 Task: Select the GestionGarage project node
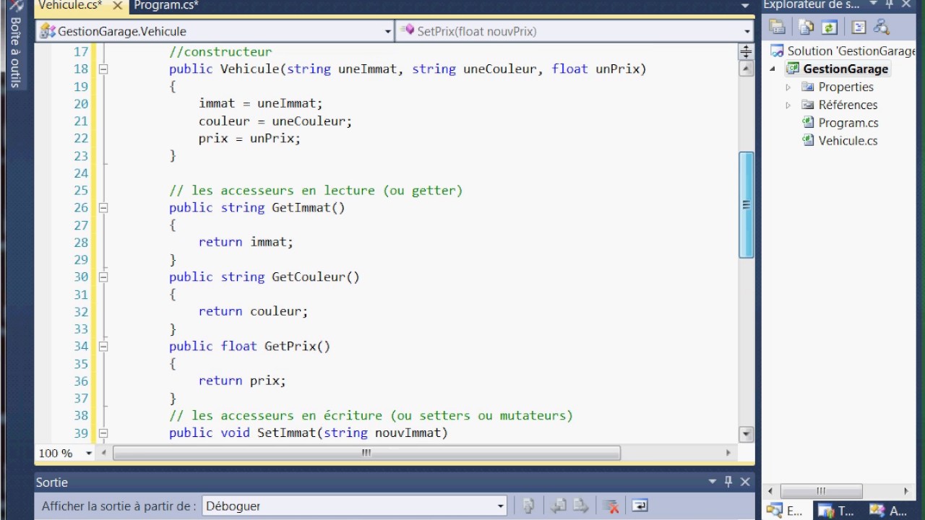846,69
